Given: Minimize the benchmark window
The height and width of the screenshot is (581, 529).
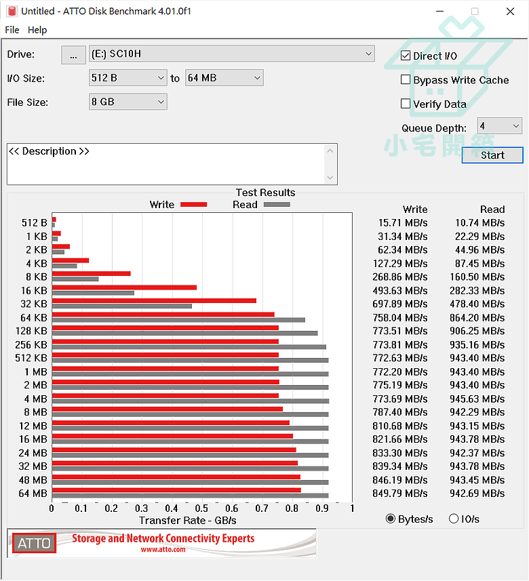Looking at the screenshot, I should [439, 12].
